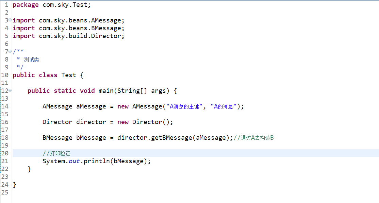The width and height of the screenshot is (379, 203).
Task: Click the 'getBMessage' method call on line 18
Action: 171,138
